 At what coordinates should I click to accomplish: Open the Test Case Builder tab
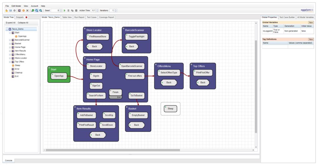(287, 17)
